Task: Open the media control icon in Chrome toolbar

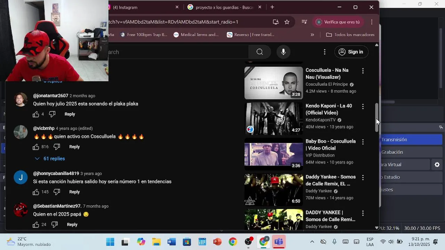Action: click(x=304, y=22)
